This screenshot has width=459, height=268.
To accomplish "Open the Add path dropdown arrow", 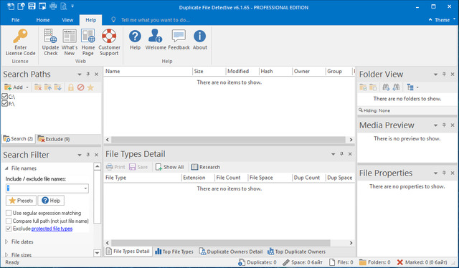I will tap(27, 87).
